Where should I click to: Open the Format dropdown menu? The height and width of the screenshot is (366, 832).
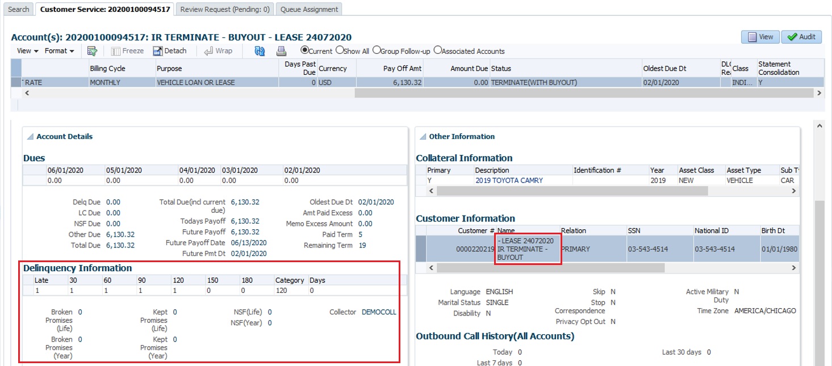60,51
